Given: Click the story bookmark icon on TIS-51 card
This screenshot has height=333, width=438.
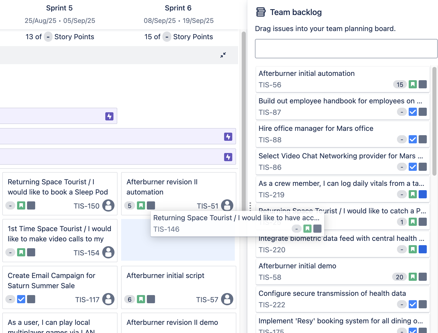Looking at the screenshot, I should 141,205.
